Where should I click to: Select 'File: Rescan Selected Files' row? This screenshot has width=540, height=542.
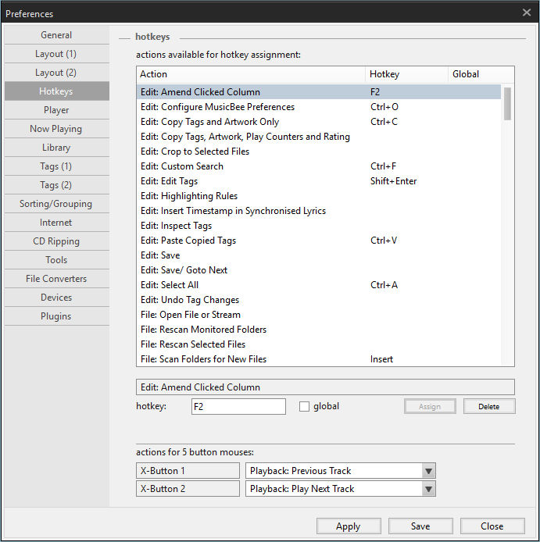[319, 344]
